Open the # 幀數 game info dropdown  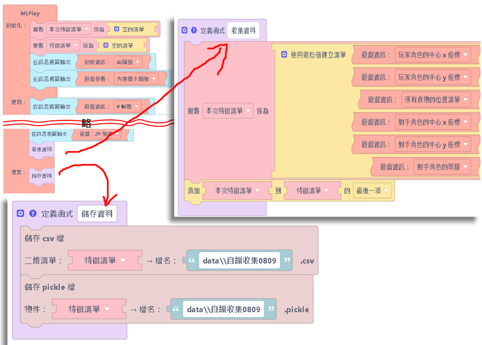coord(127,106)
